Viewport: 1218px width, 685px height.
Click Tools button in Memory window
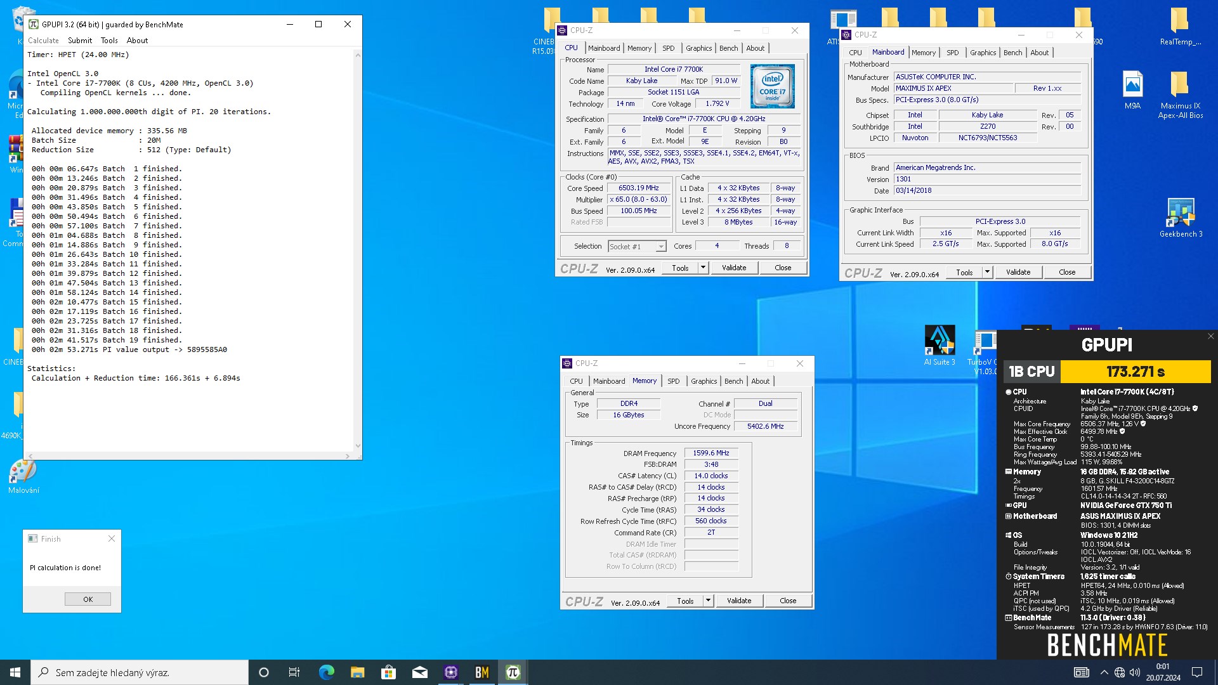click(x=685, y=601)
